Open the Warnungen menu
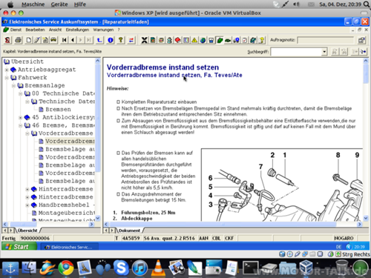This screenshot has width=371, height=278. (103, 30)
